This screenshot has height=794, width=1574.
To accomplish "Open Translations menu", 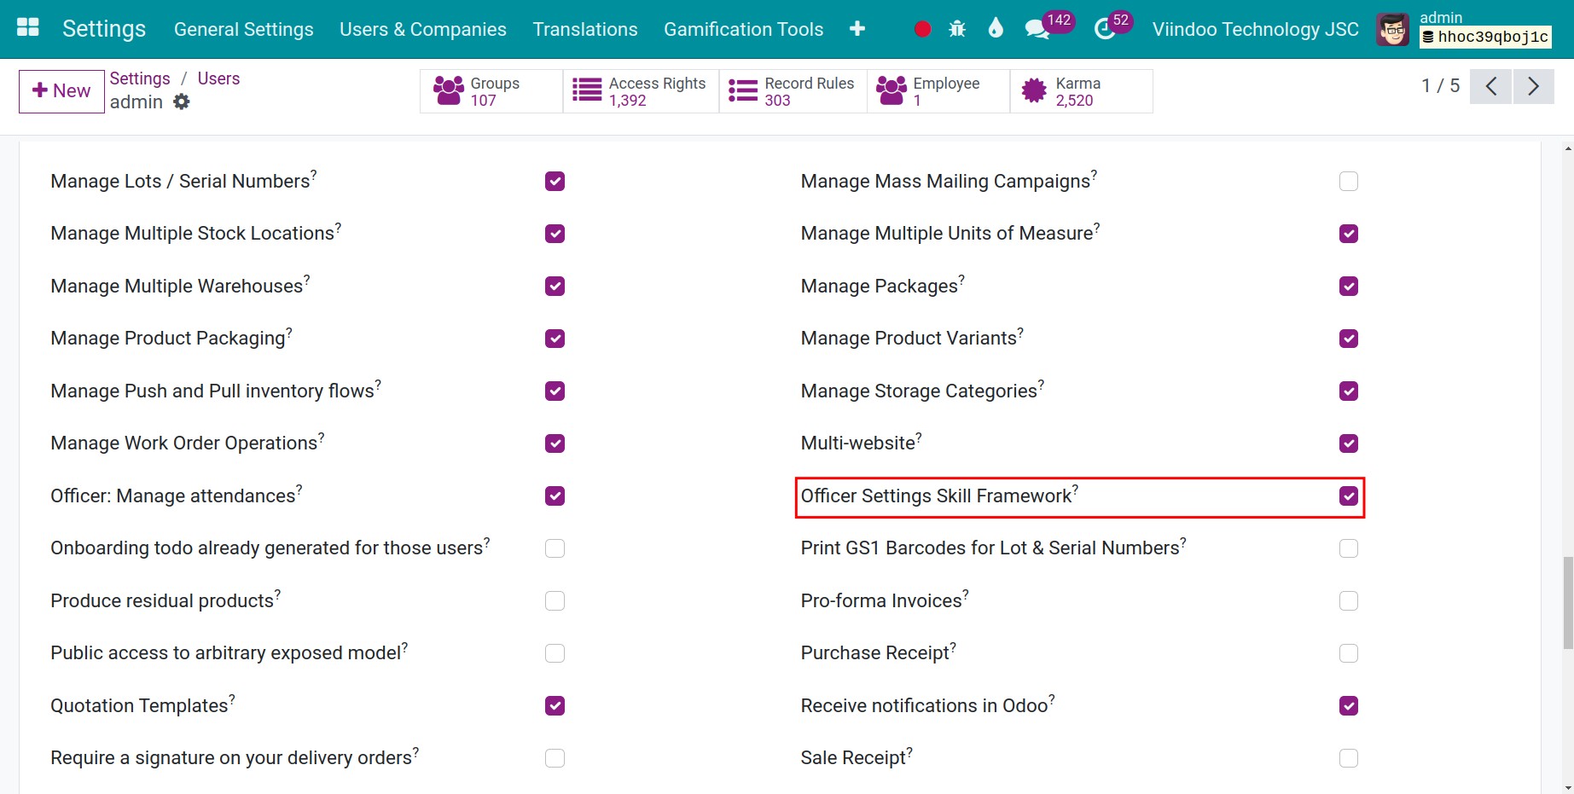I will (x=585, y=29).
